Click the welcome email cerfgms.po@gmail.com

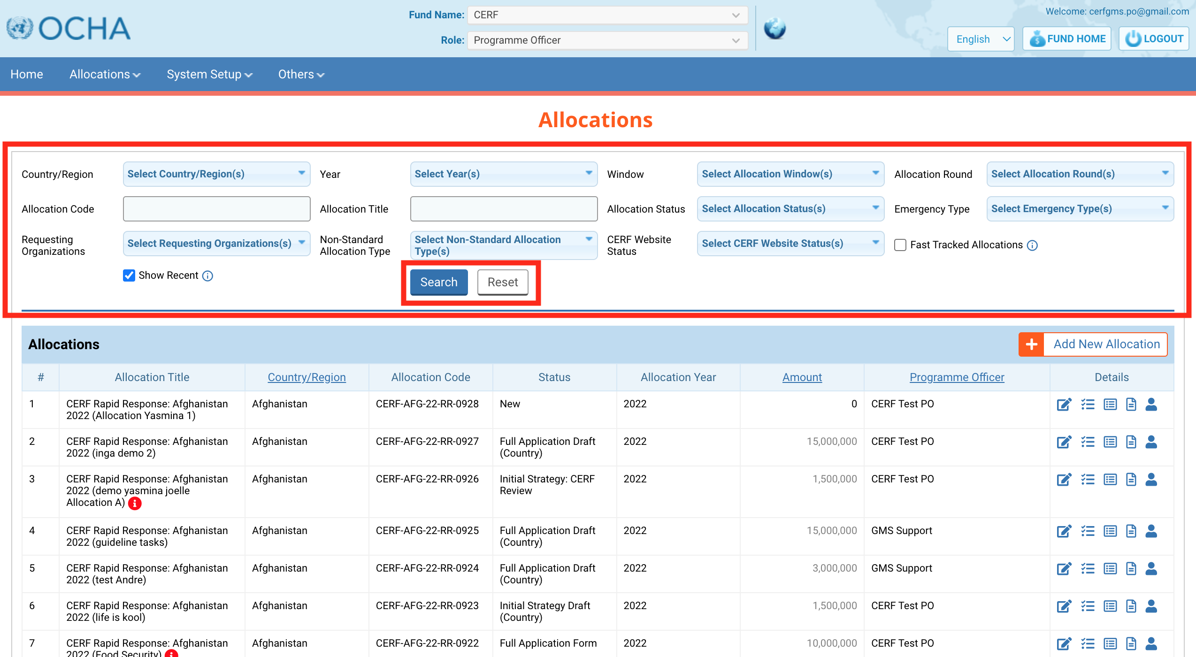1139,11
